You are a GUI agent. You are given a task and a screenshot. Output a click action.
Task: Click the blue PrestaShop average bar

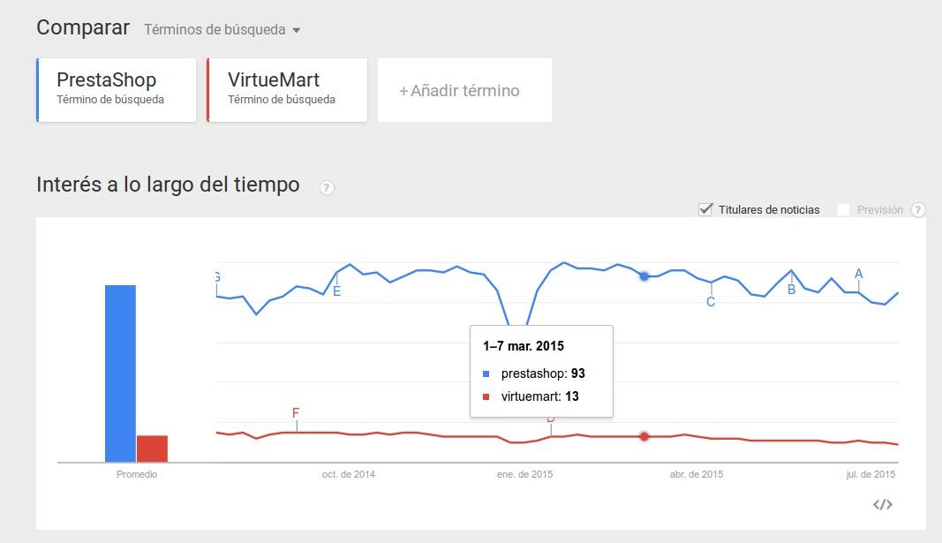[x=120, y=373]
